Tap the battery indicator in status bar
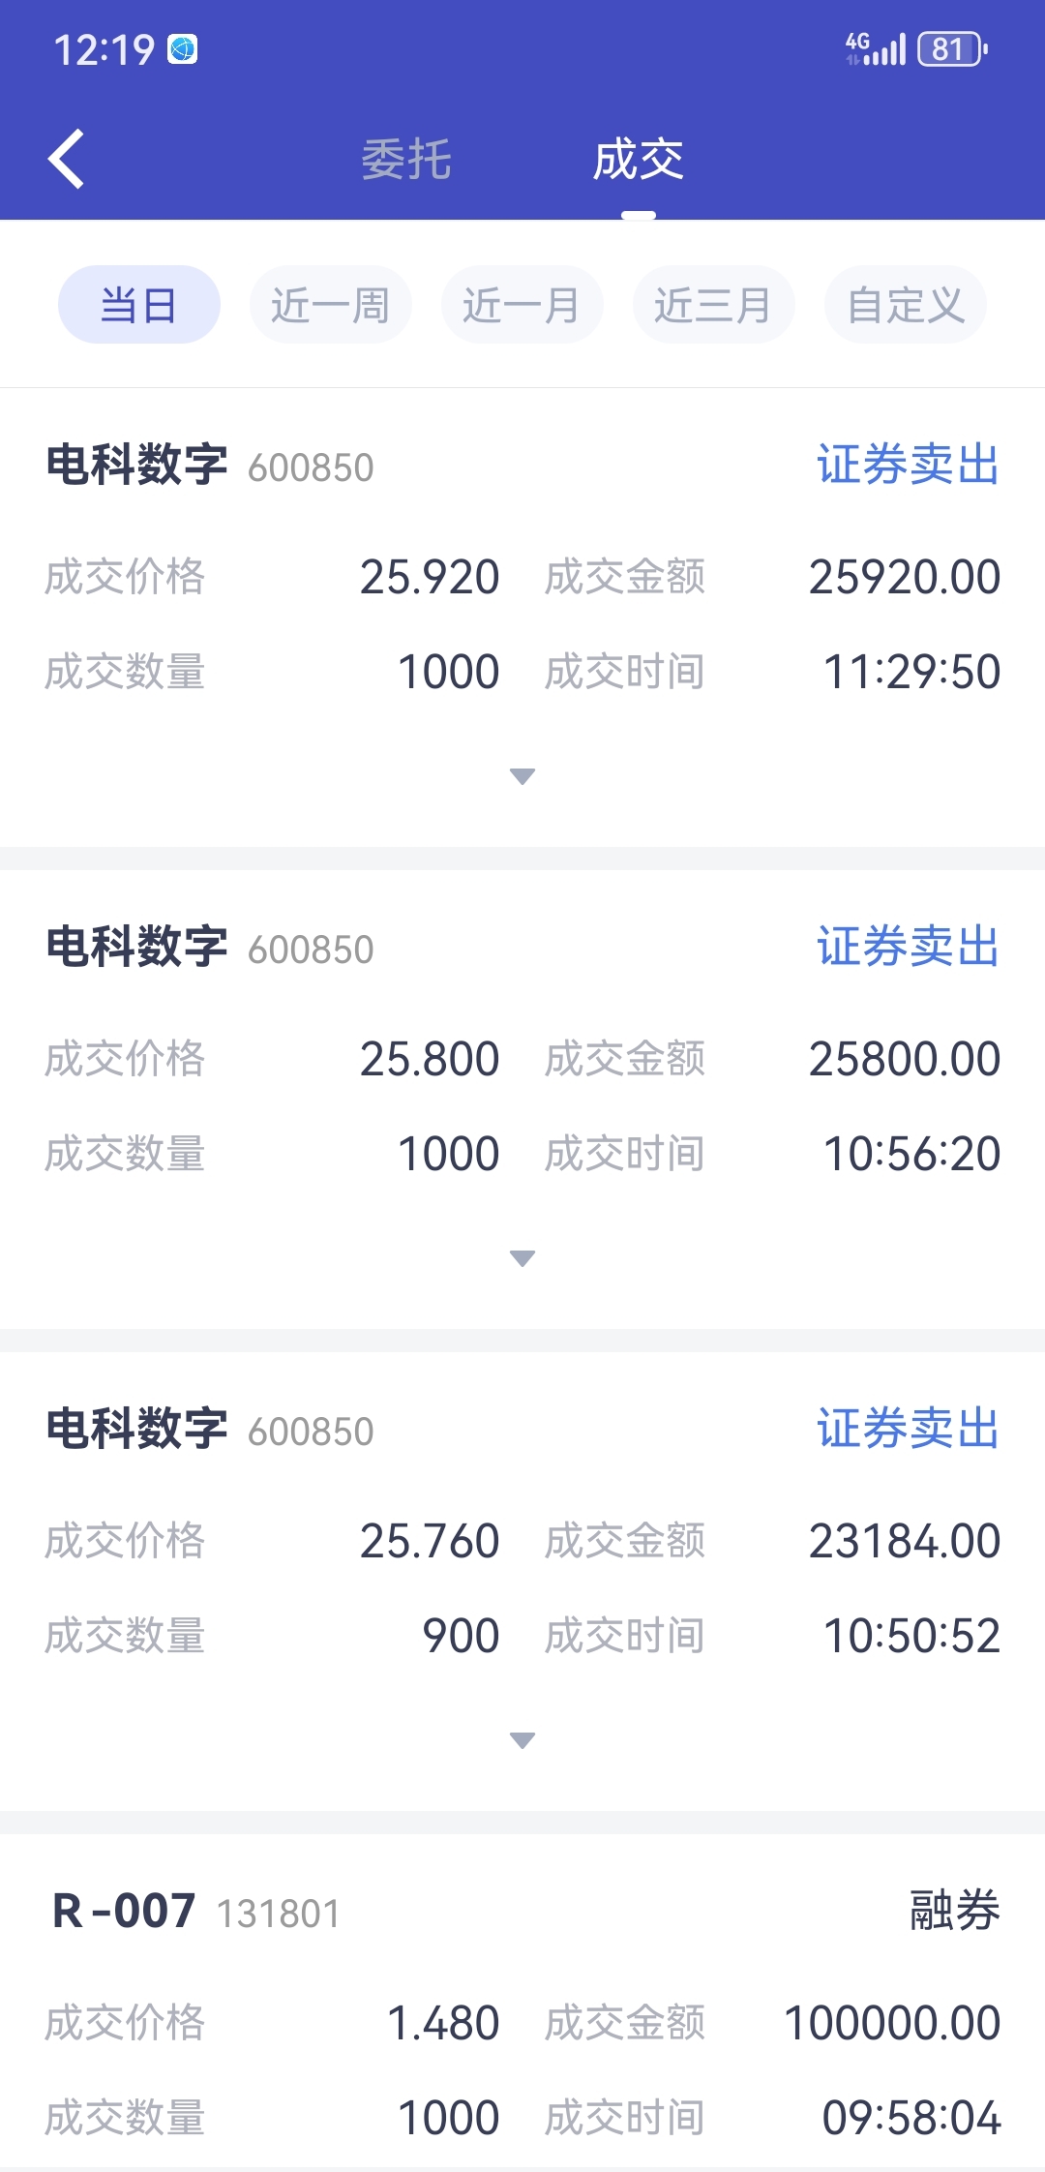This screenshot has height=2172, width=1045. tap(952, 48)
